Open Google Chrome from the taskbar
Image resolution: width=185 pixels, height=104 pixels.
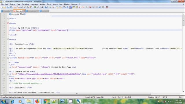[x=46, y=101]
